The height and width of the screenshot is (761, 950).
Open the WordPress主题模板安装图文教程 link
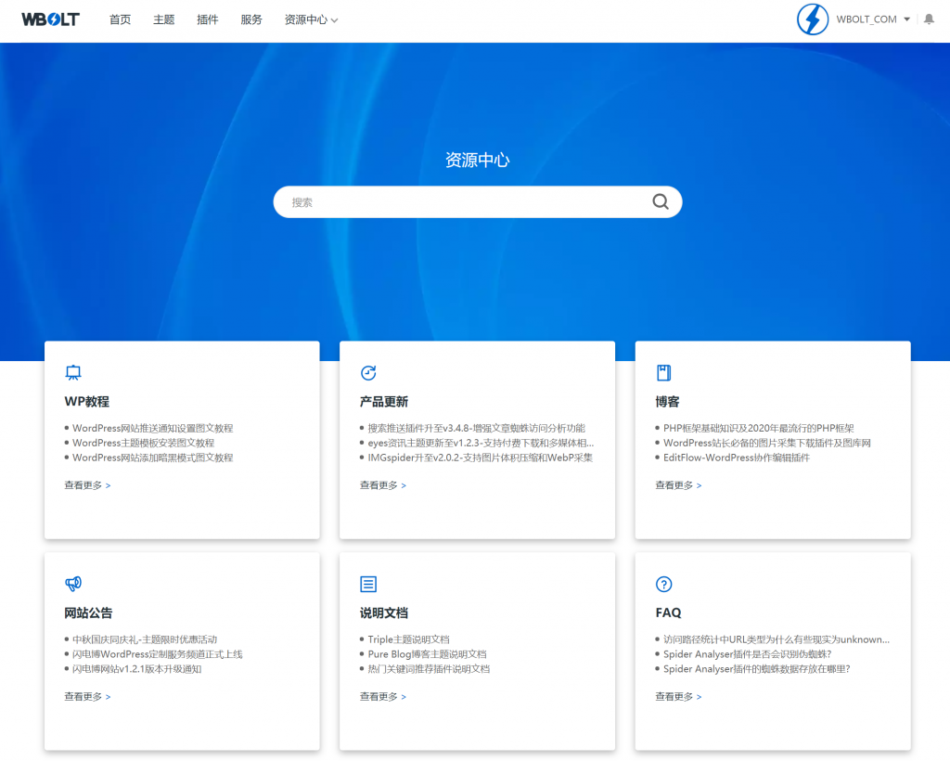click(x=147, y=443)
